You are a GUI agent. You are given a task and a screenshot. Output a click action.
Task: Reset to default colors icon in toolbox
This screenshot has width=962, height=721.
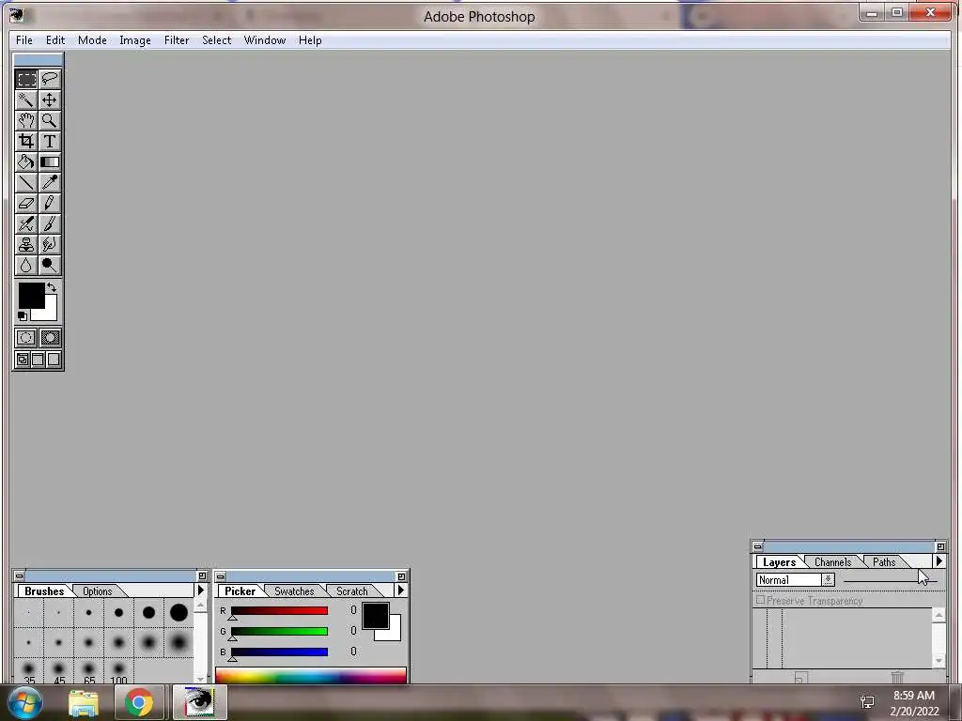pyautogui.click(x=23, y=316)
